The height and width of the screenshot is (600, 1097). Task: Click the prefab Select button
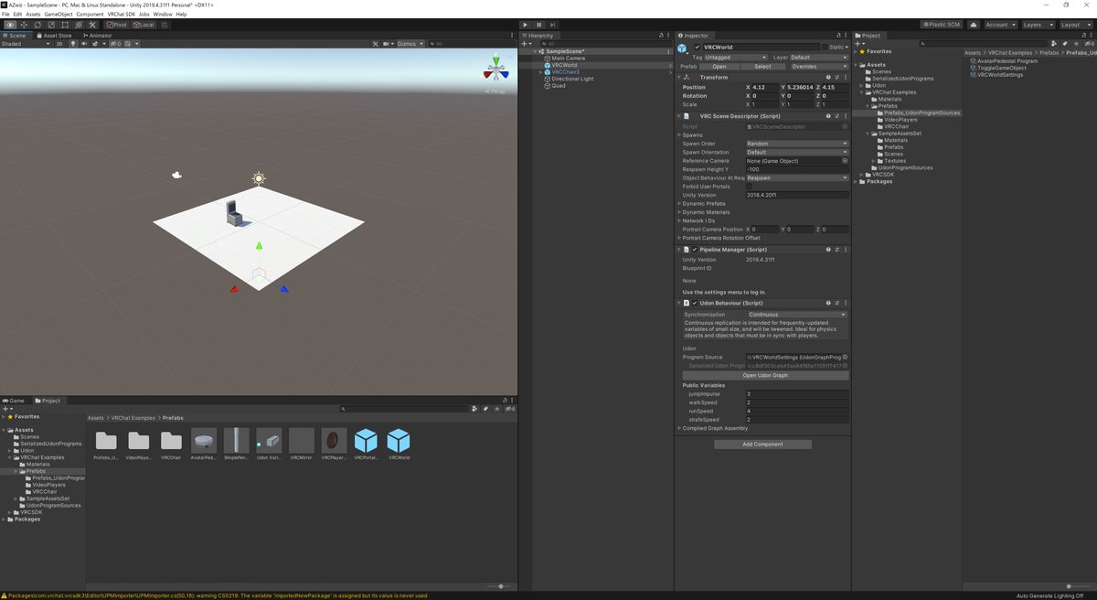point(762,67)
